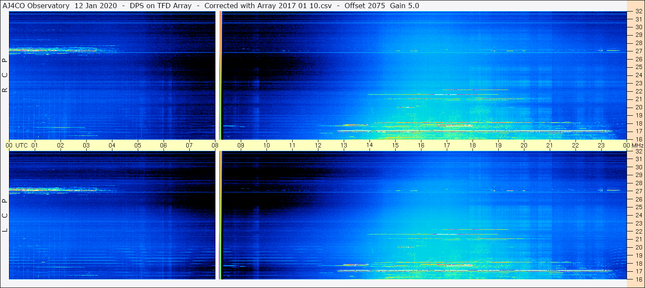Viewport: 645px width, 288px height.
Task: Click the 17 hour marker on time axis
Action: pyautogui.click(x=447, y=145)
